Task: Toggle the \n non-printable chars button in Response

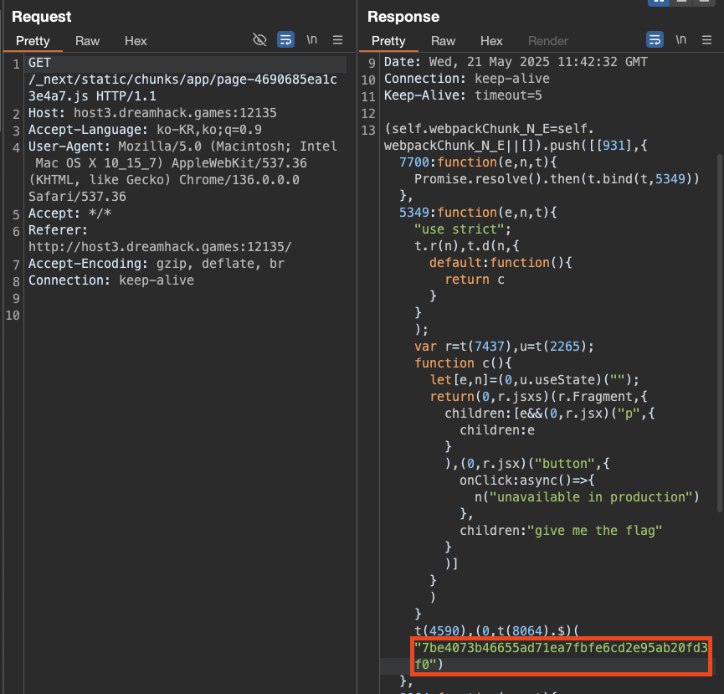Action: coord(680,39)
